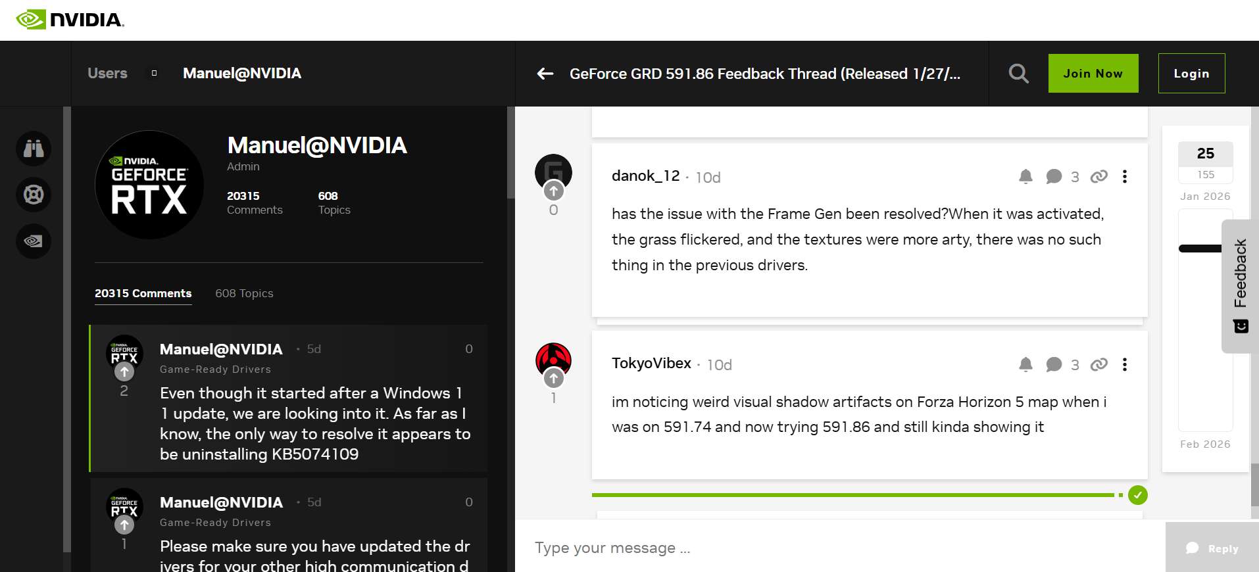Upvote Manuel's 'Please make sure' comment

coord(124,525)
